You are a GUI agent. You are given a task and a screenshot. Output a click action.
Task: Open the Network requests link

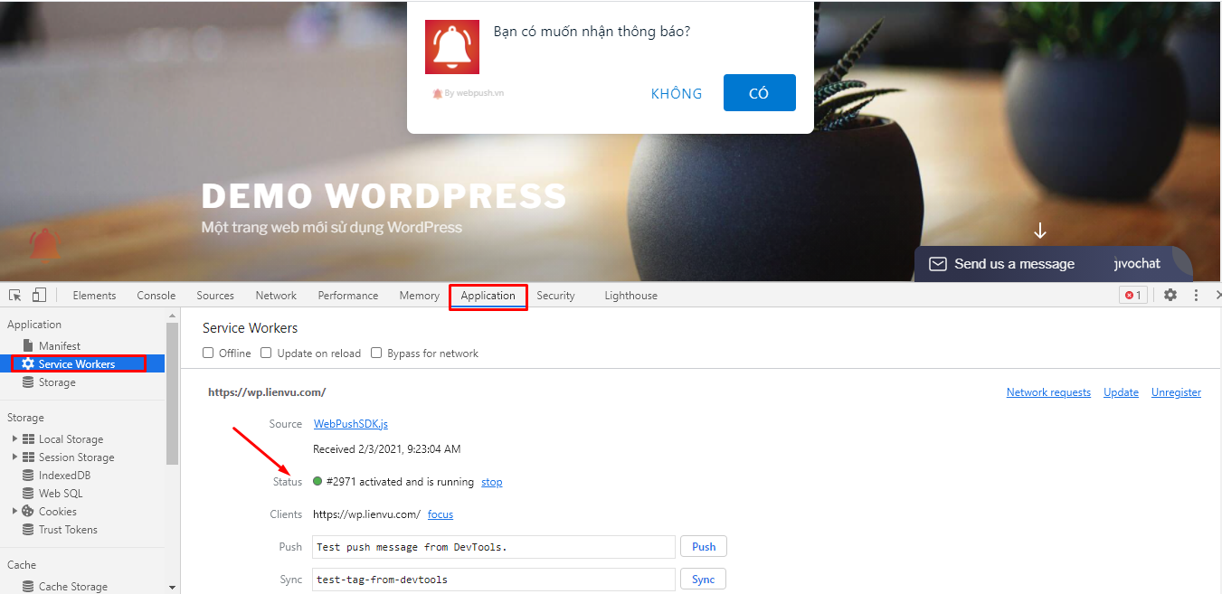1048,392
